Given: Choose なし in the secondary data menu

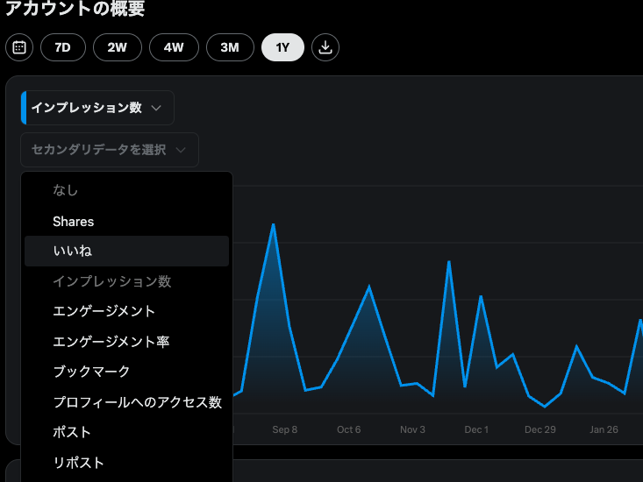Looking at the screenshot, I should pos(126,190).
